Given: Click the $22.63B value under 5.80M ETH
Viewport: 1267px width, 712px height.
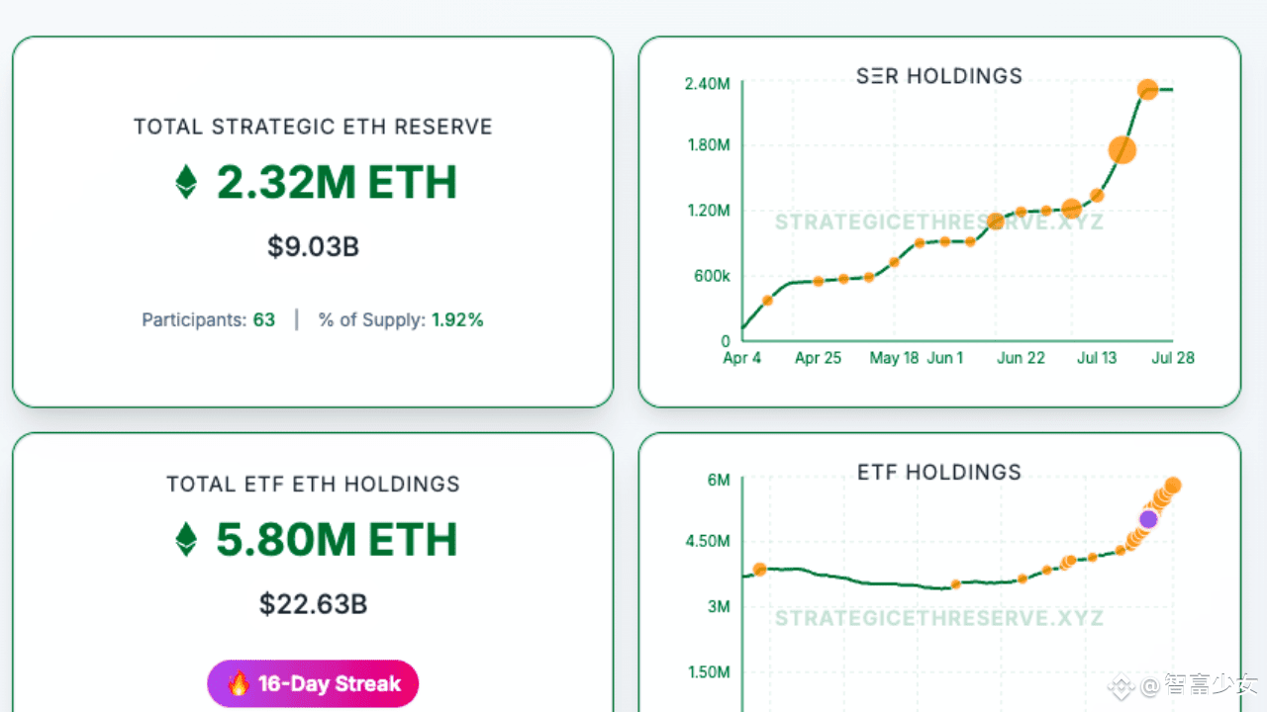Looking at the screenshot, I should tap(313, 604).
